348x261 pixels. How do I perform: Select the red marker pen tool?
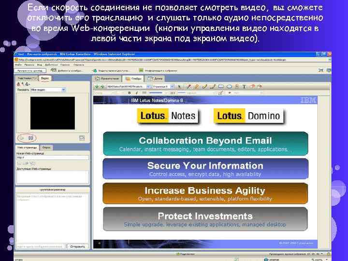[x=189, y=87]
